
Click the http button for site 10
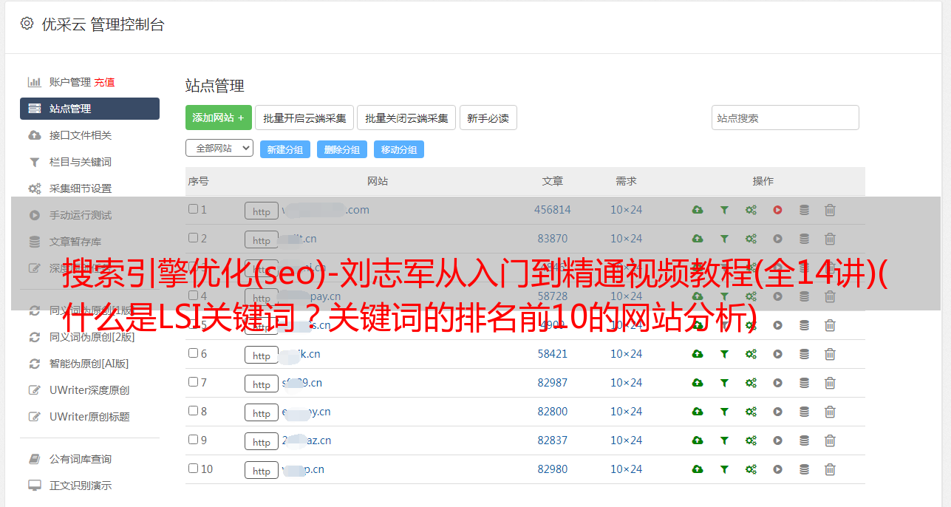pyautogui.click(x=262, y=471)
